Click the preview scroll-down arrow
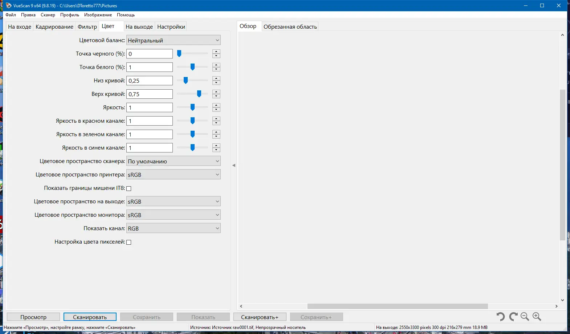The width and height of the screenshot is (570, 334). coord(562,300)
